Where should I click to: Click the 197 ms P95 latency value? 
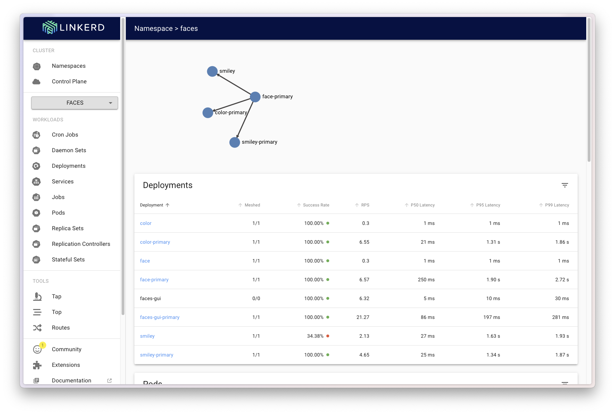[492, 317]
